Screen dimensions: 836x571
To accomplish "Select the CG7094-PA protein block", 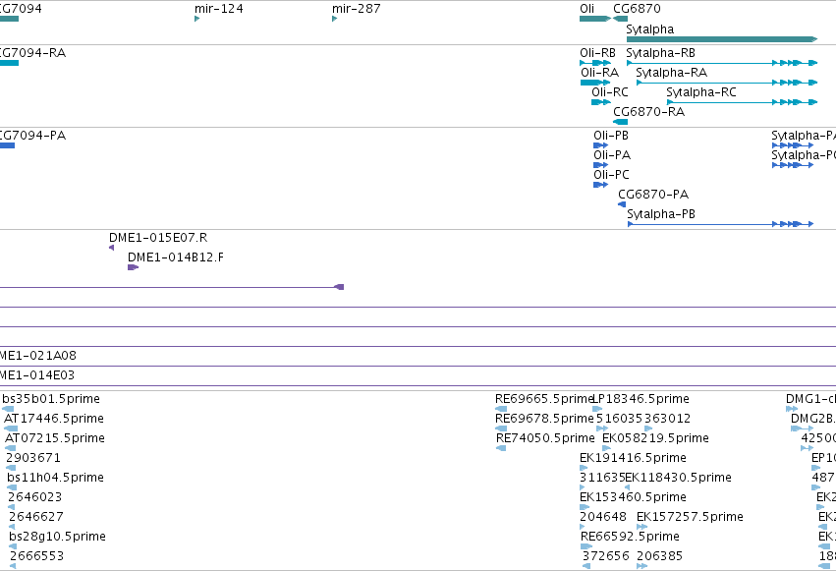I will pos(7,145).
